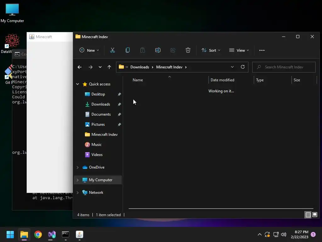Screen dimensions: 322x242
Task: Open the Windows Start menu
Action: point(10,234)
